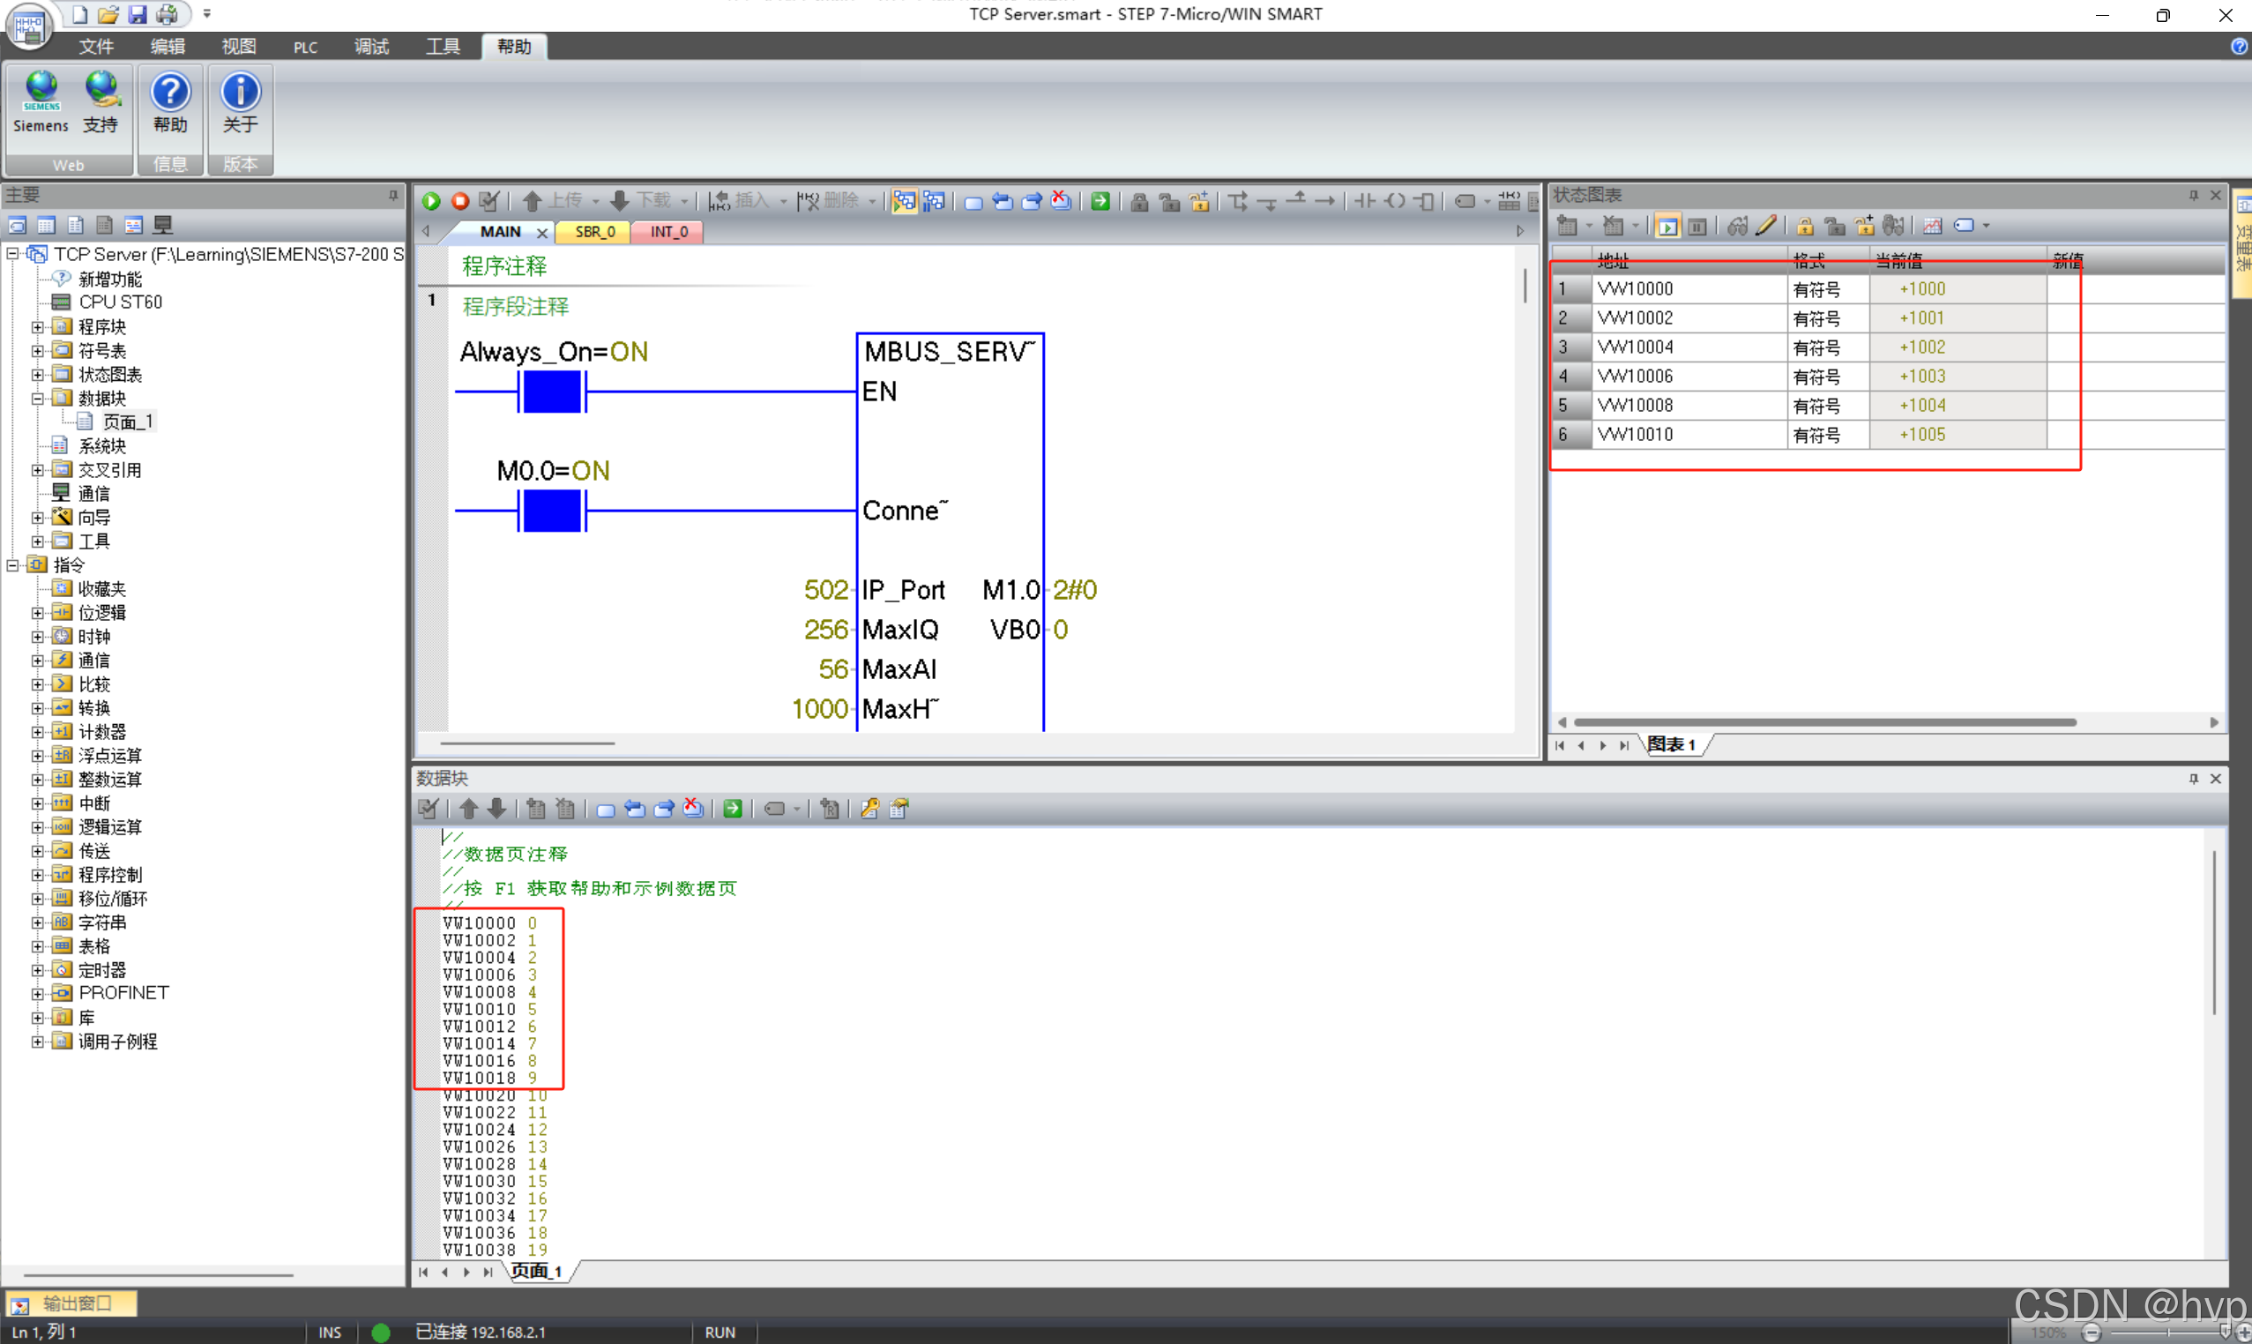The width and height of the screenshot is (2252, 1344).
Task: Switch to the SBR_0 tab
Action: coord(595,232)
